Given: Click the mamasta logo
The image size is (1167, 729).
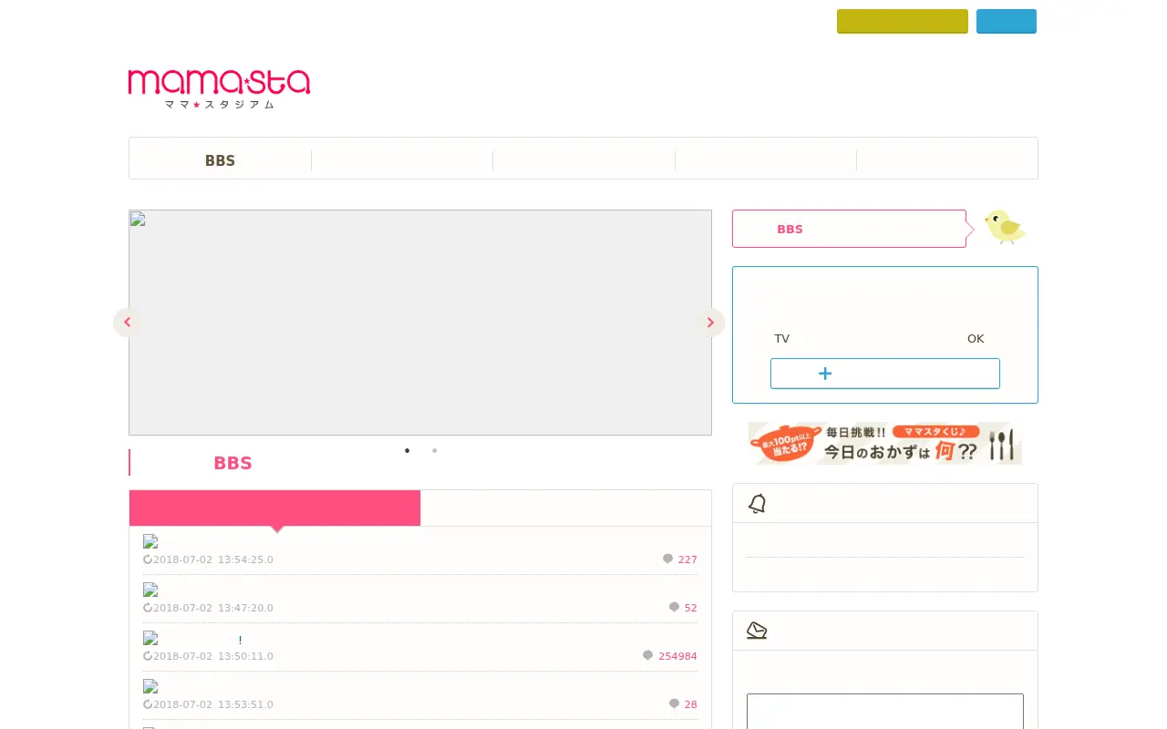Looking at the screenshot, I should point(219,88).
